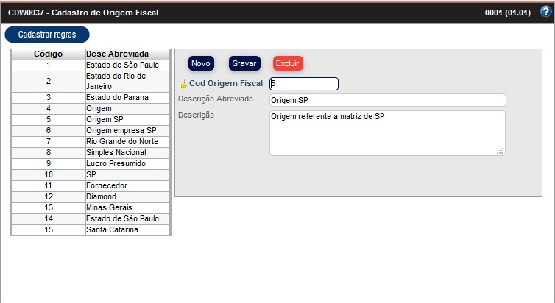Image resolution: width=555 pixels, height=303 pixels.
Task: Sort by the Código column header
Action: [x=48, y=54]
